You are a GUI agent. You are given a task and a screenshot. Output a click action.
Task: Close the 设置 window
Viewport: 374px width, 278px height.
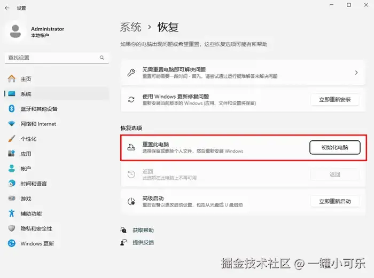point(366,5)
